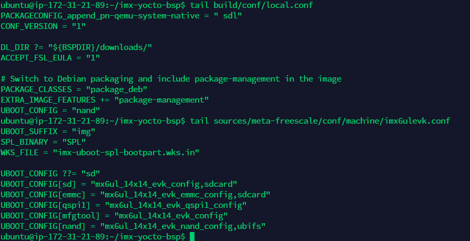
Task: Click the EXTRA_IMAGE_FEATURES package-management line
Action: [x=105, y=99]
